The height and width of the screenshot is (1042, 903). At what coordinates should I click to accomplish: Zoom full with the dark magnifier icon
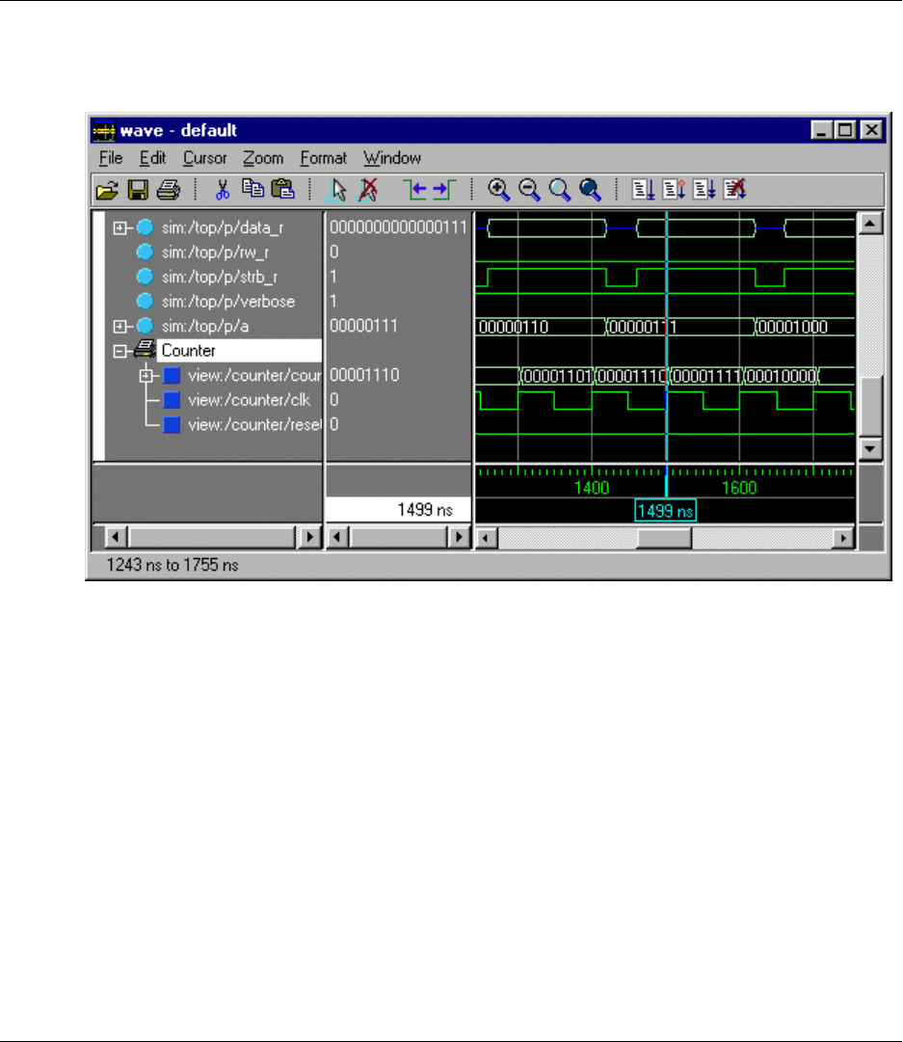tap(590, 190)
